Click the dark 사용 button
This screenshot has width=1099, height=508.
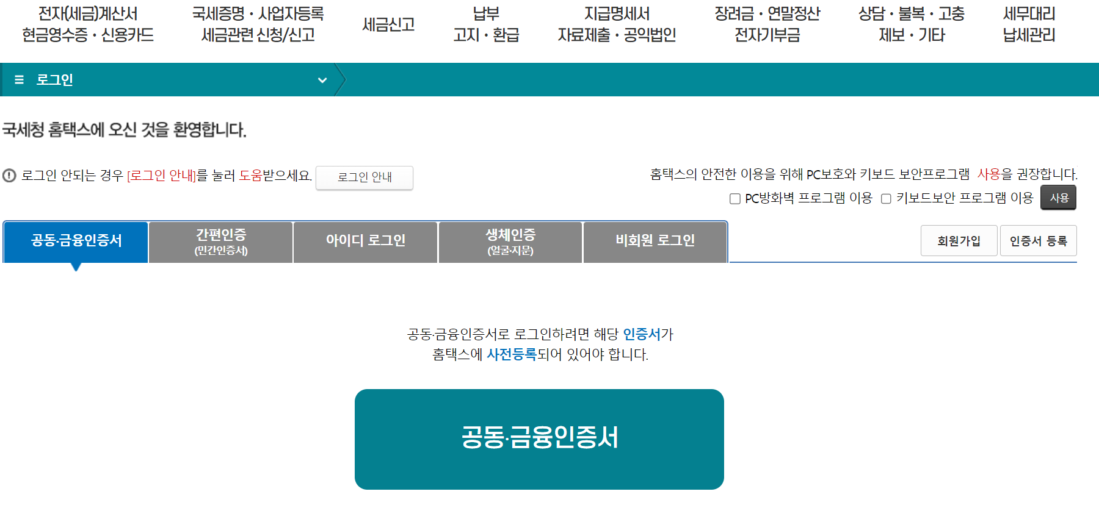click(x=1059, y=198)
